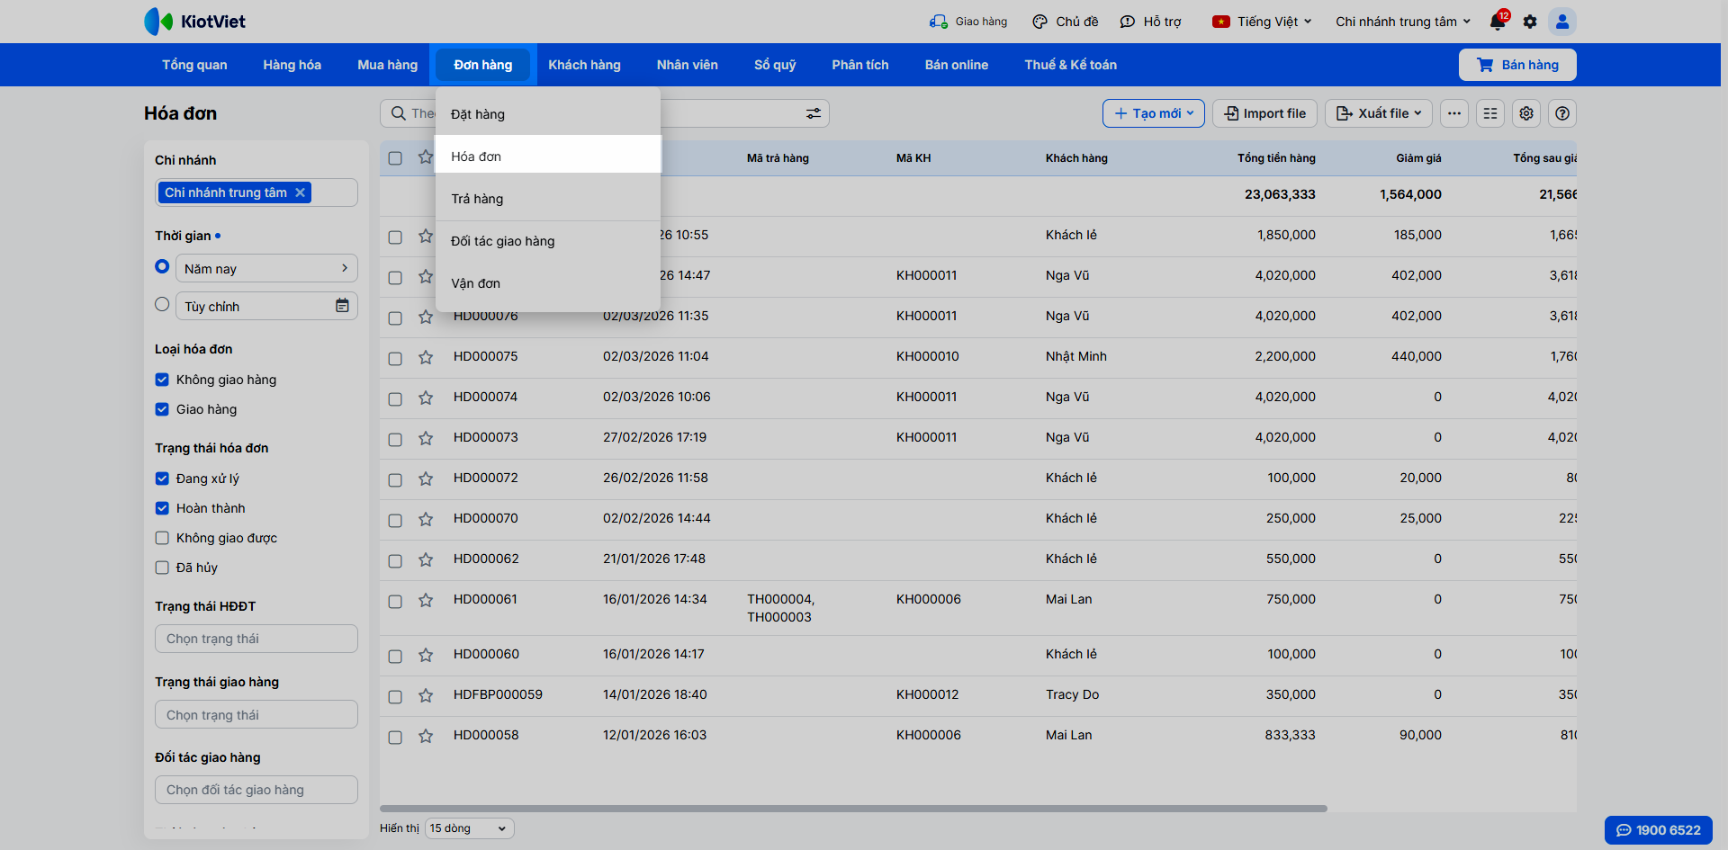Open the more options ellipsis button
1728x850 pixels.
click(1454, 113)
